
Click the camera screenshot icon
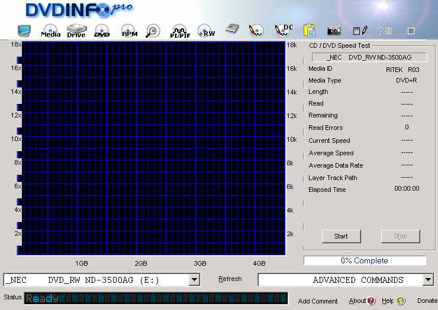click(x=334, y=31)
